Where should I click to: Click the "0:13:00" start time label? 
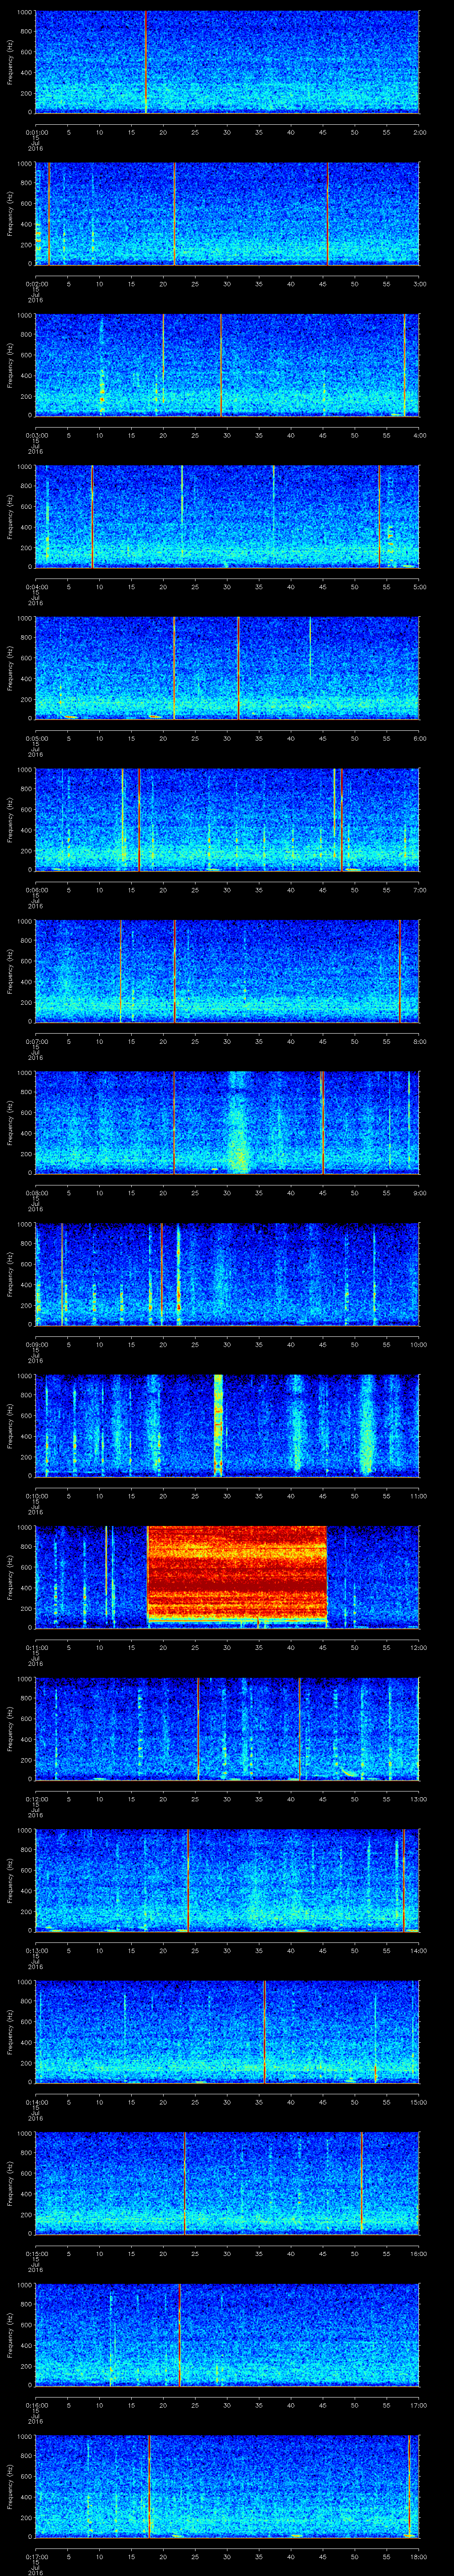[x=36, y=1950]
